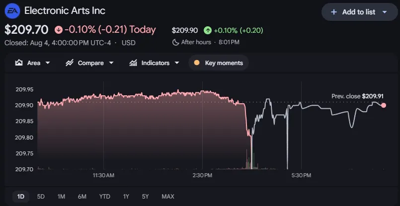The image size is (400, 206).
Task: Select the YTD time range tab
Action: click(104, 197)
